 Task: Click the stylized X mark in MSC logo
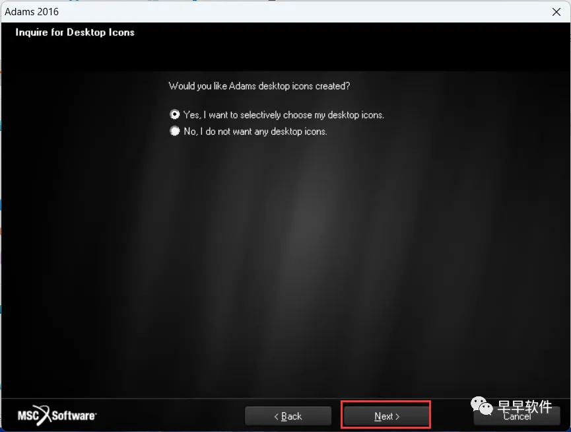pyautogui.click(x=44, y=415)
